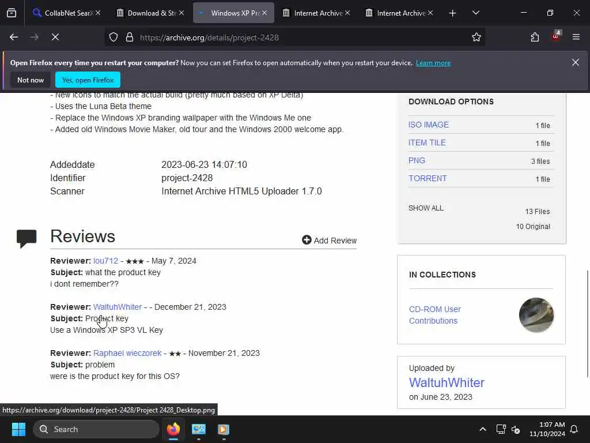This screenshot has width=590, height=443.
Task: Open the tracking protection shield icon
Action: coord(114,37)
